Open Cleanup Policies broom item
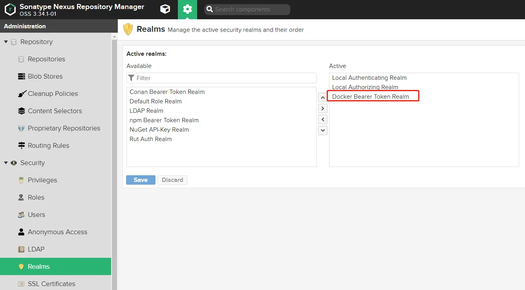Image resolution: width=525 pixels, height=290 pixels. click(x=53, y=94)
